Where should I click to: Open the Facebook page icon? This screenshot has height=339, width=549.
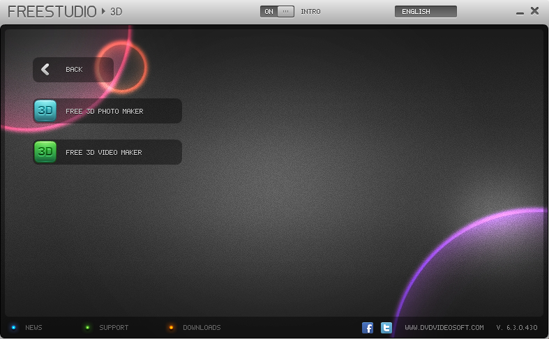coord(368,327)
